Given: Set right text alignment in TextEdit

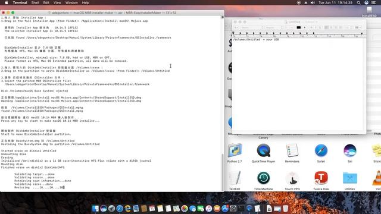Looking at the screenshot, I should 336,27.
